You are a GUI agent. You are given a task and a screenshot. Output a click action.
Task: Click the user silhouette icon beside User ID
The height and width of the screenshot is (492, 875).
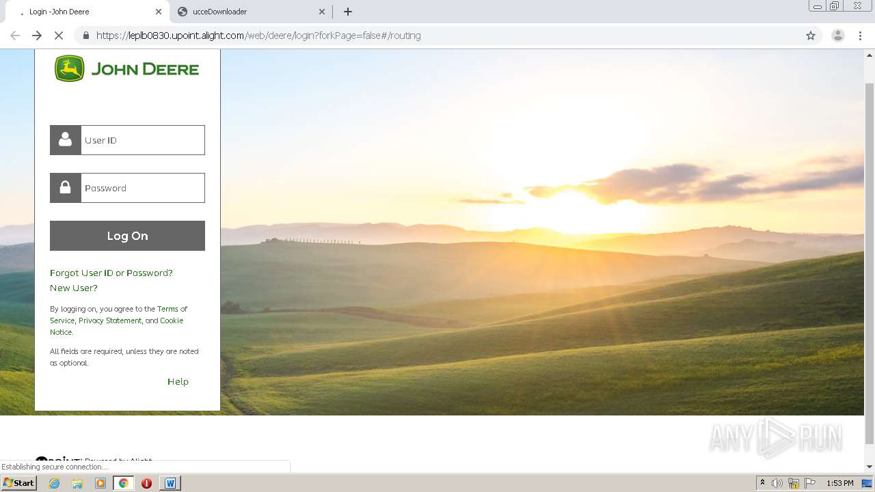click(66, 140)
